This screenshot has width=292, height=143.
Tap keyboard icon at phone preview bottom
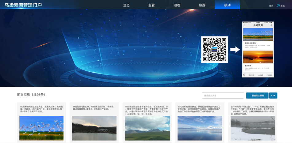244,75
